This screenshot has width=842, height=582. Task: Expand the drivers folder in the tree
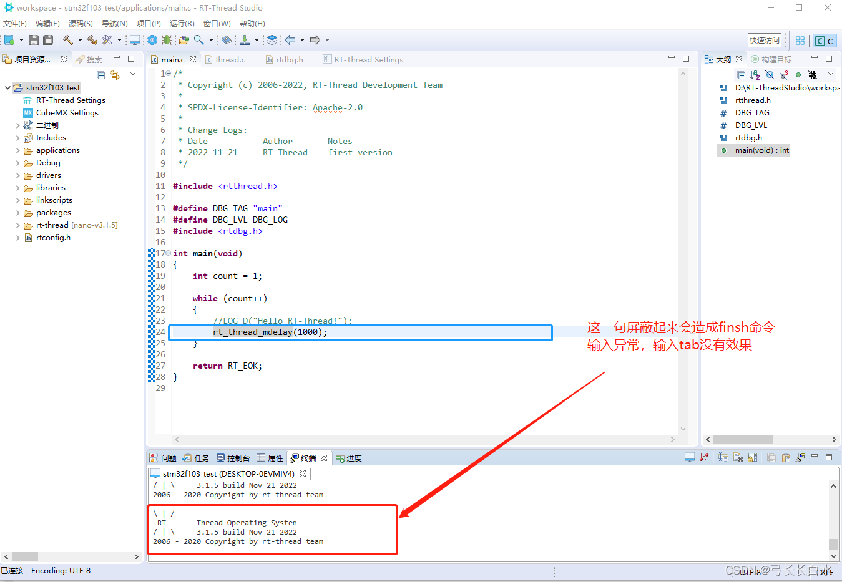(x=17, y=175)
